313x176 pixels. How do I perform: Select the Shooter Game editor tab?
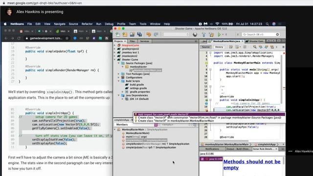[x=254, y=41]
